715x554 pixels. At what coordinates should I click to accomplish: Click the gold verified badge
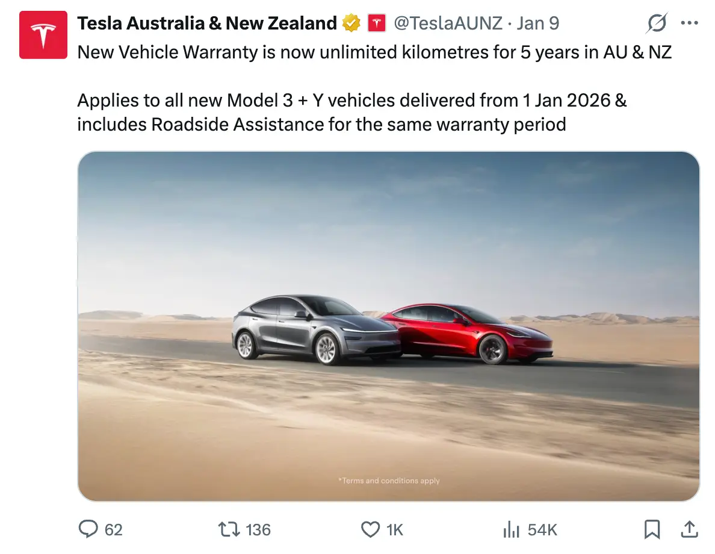pyautogui.click(x=351, y=23)
